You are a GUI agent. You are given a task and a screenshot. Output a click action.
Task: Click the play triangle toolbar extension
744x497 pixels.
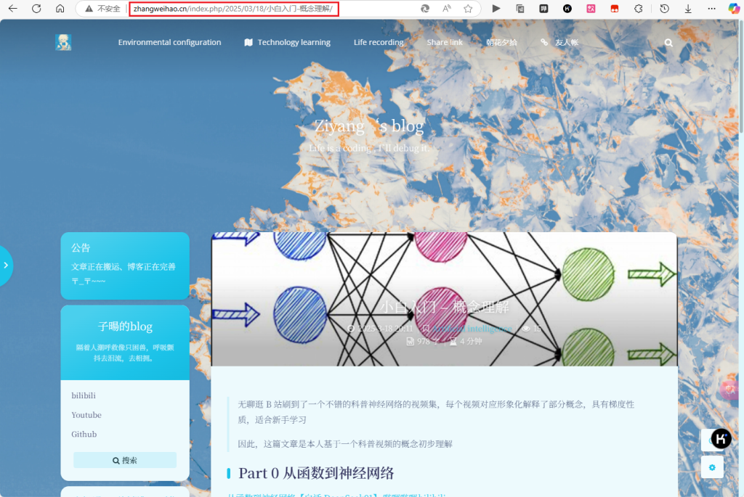point(496,9)
